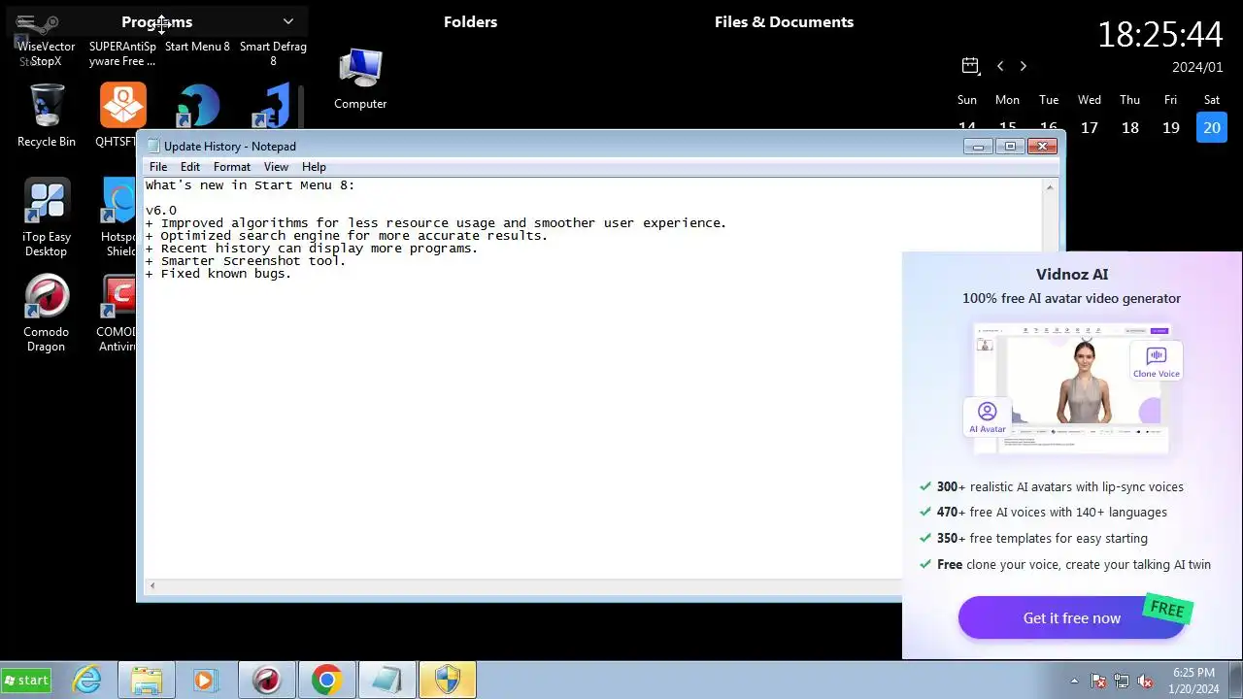Screen dimensions: 1243x699
Task: Click the shield installer taskbar button
Action: 447,681
